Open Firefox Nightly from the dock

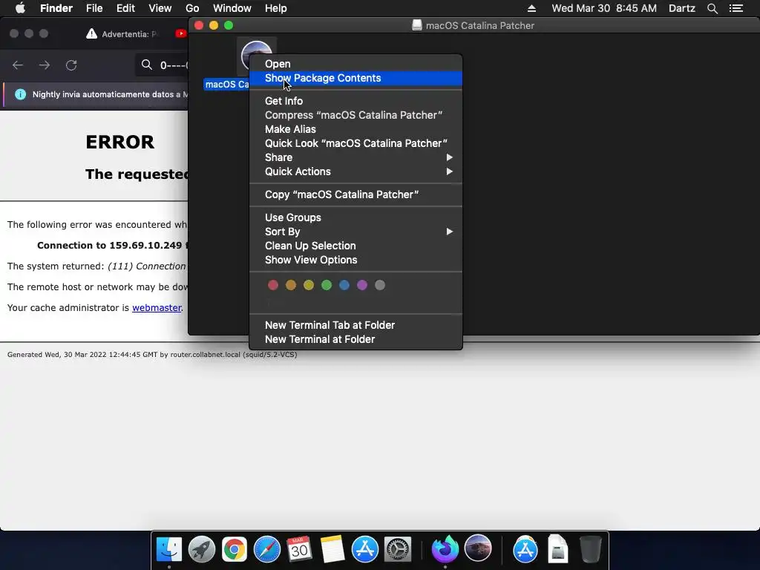point(445,549)
